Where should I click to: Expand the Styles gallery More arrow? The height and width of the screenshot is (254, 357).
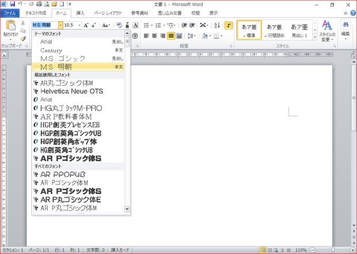coord(315,36)
